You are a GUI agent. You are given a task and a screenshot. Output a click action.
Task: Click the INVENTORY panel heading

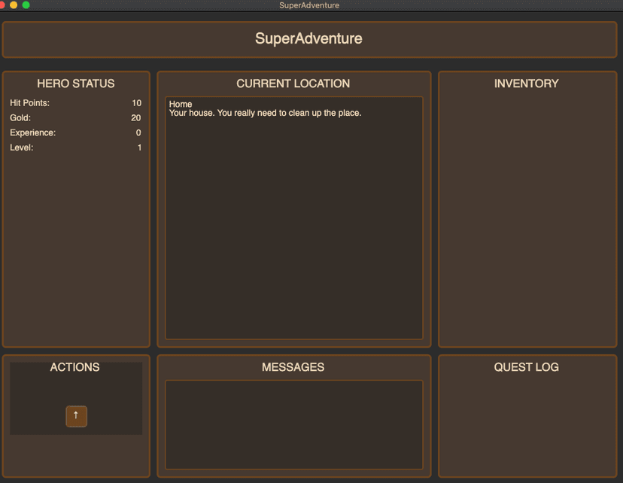(526, 84)
